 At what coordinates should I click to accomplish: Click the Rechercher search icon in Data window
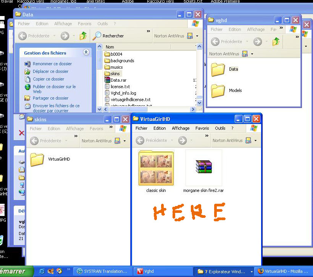(x=97, y=36)
